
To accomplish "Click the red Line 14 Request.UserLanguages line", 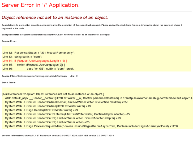I will [x=35, y=61].
